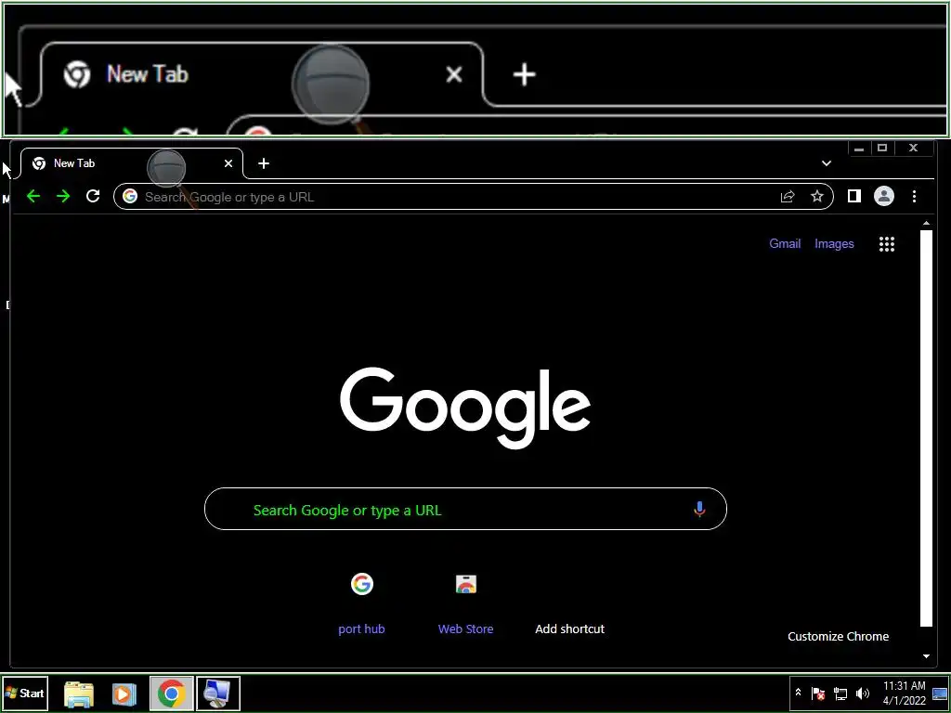Select the New Tab browser tab

click(132, 163)
